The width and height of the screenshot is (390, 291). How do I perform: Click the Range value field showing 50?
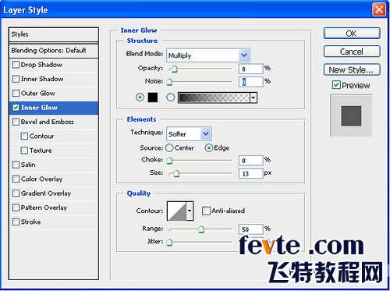(x=251, y=229)
